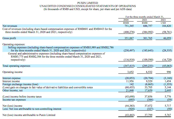This screenshot has height=119, width=174.
Task: Click Net revenues 2020 value 751,345
Action: pos(129,26)
